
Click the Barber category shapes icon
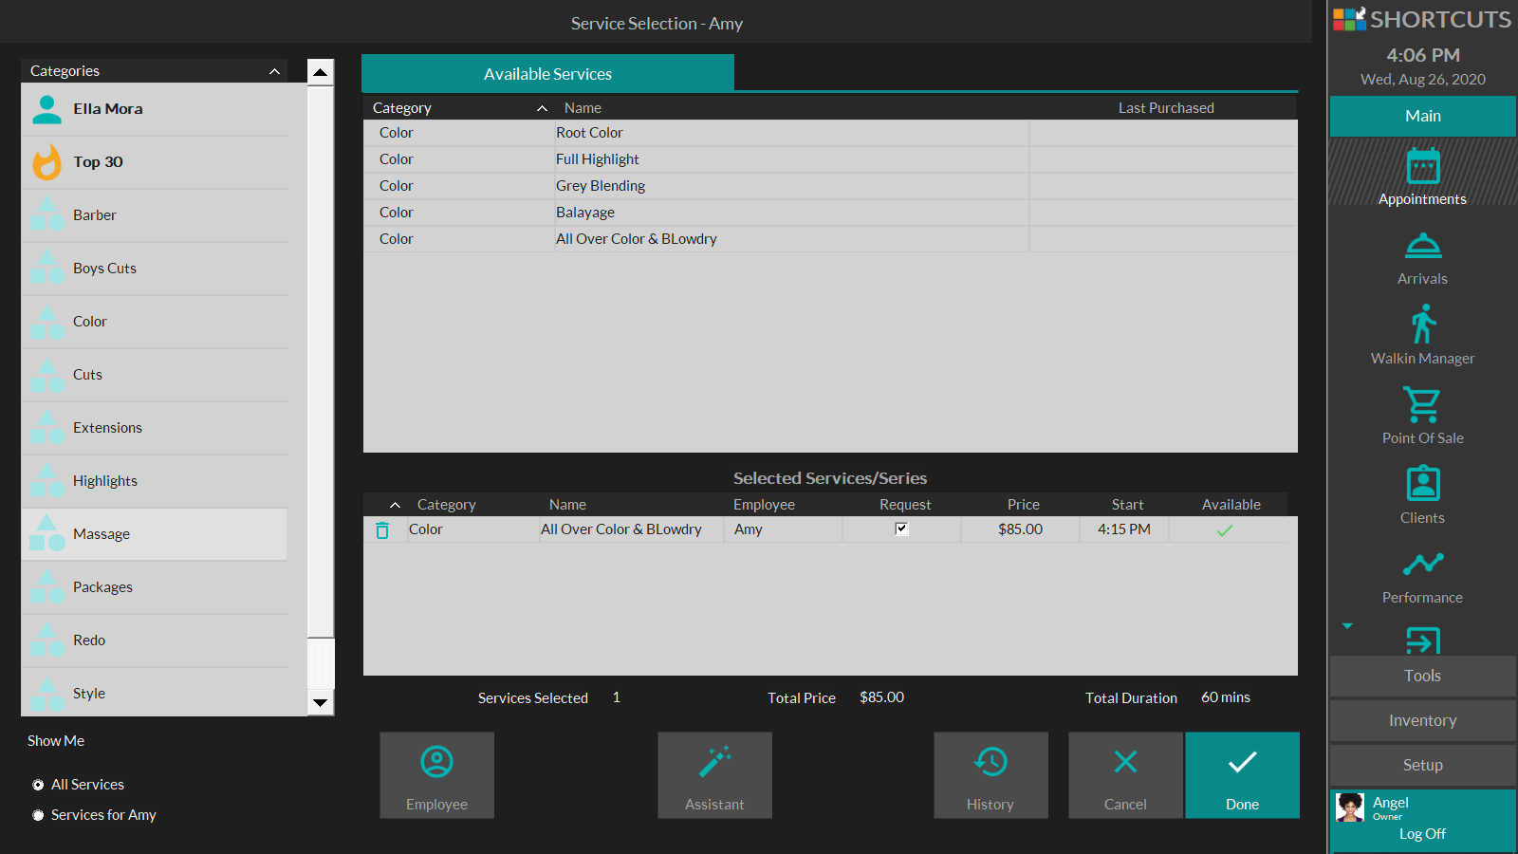point(46,215)
